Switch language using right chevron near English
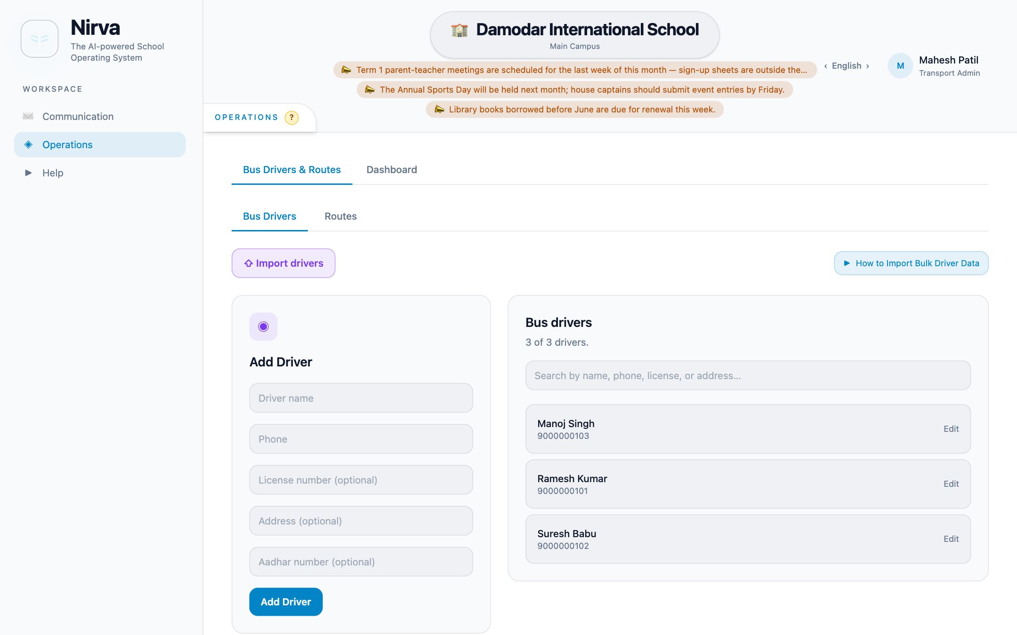Image resolution: width=1017 pixels, height=635 pixels. 867,66
